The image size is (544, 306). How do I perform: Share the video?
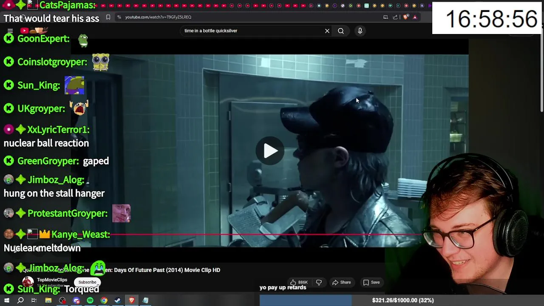tap(342, 282)
